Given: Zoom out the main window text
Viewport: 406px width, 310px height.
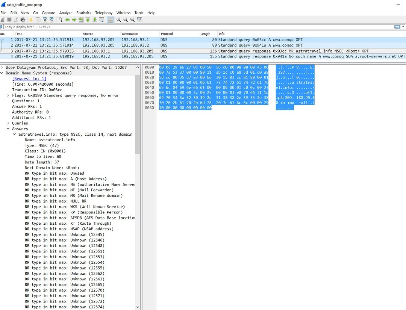Looking at the screenshot, I should 126,20.
